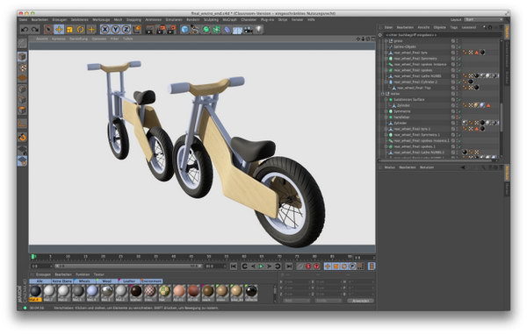Click the green playhead marker at frame 0
Viewport: 527px width, 334px height.
(33, 257)
